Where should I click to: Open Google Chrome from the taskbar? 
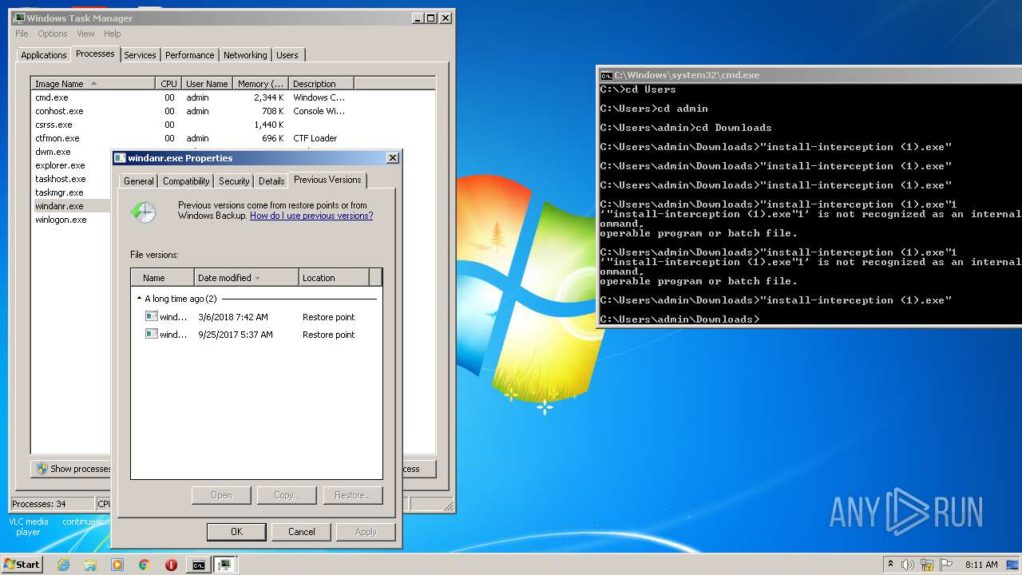145,565
